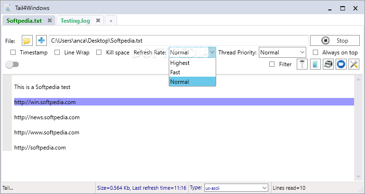The width and height of the screenshot is (365, 194).
Task: Maximize the Tail4Windows window
Action: click(343, 9)
